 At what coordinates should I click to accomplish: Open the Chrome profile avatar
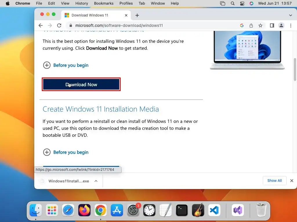click(281, 25)
